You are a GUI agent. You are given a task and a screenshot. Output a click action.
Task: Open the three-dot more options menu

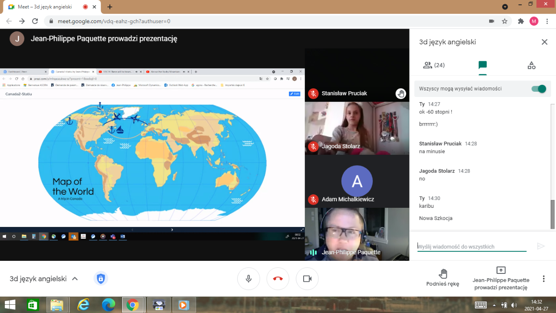[543, 279]
